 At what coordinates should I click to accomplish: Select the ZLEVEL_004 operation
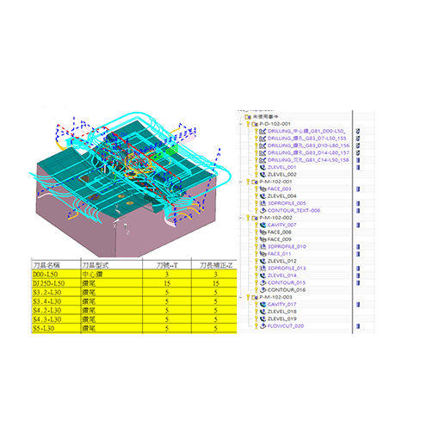[x=281, y=196]
